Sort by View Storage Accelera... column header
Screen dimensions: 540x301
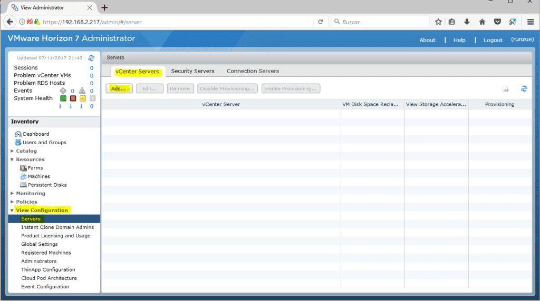(x=436, y=105)
